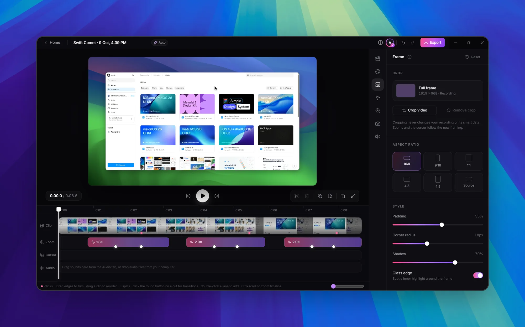Select the Frame layout tab icon
The width and height of the screenshot is (525, 327).
[x=378, y=85]
